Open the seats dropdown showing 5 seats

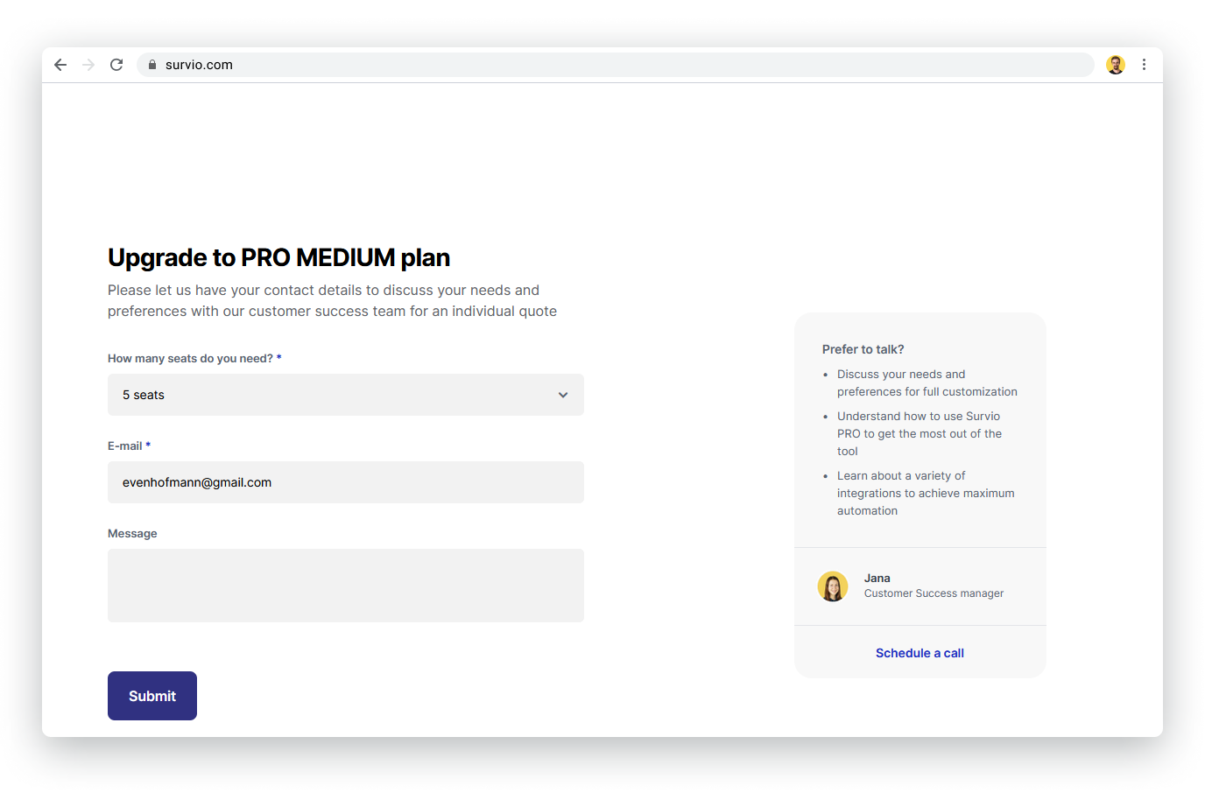[x=346, y=395]
